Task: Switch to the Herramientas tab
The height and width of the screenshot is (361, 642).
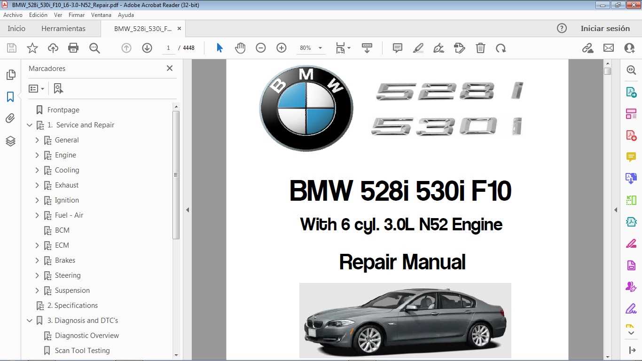Action: coord(63,28)
